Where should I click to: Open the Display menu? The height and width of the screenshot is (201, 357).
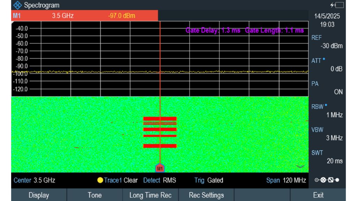pyautogui.click(x=39, y=195)
